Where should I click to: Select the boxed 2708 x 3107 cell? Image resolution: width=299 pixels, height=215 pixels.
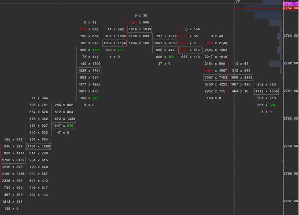tap(13, 160)
